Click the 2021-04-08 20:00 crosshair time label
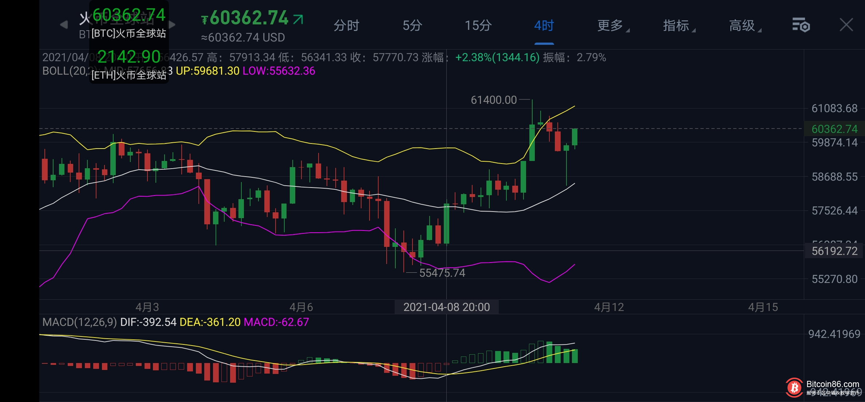The height and width of the screenshot is (402, 865). coord(446,307)
